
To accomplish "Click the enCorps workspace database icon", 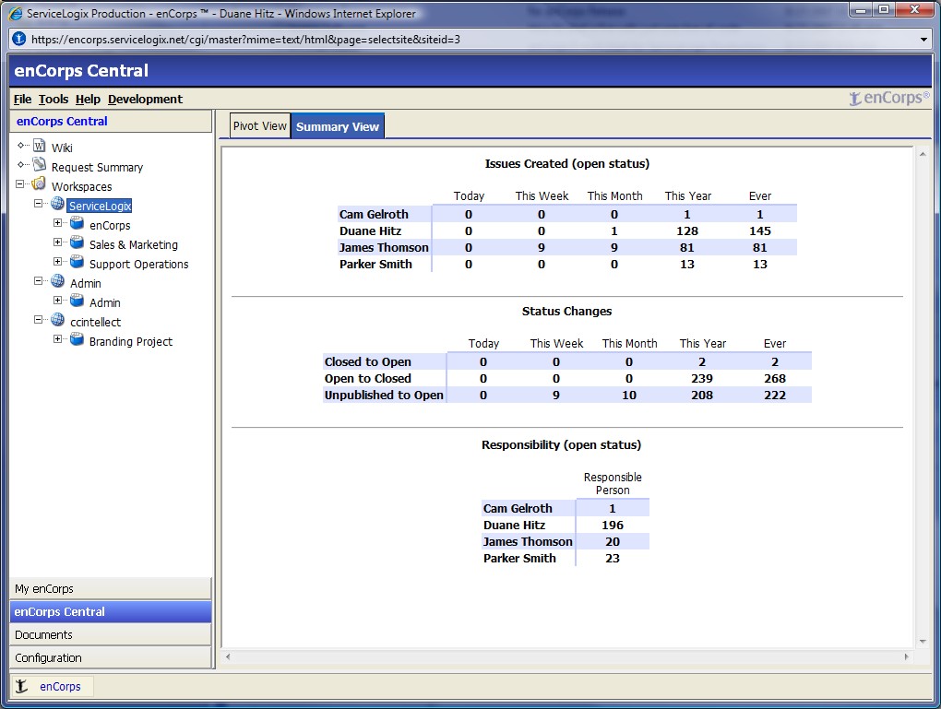I will 77,224.
